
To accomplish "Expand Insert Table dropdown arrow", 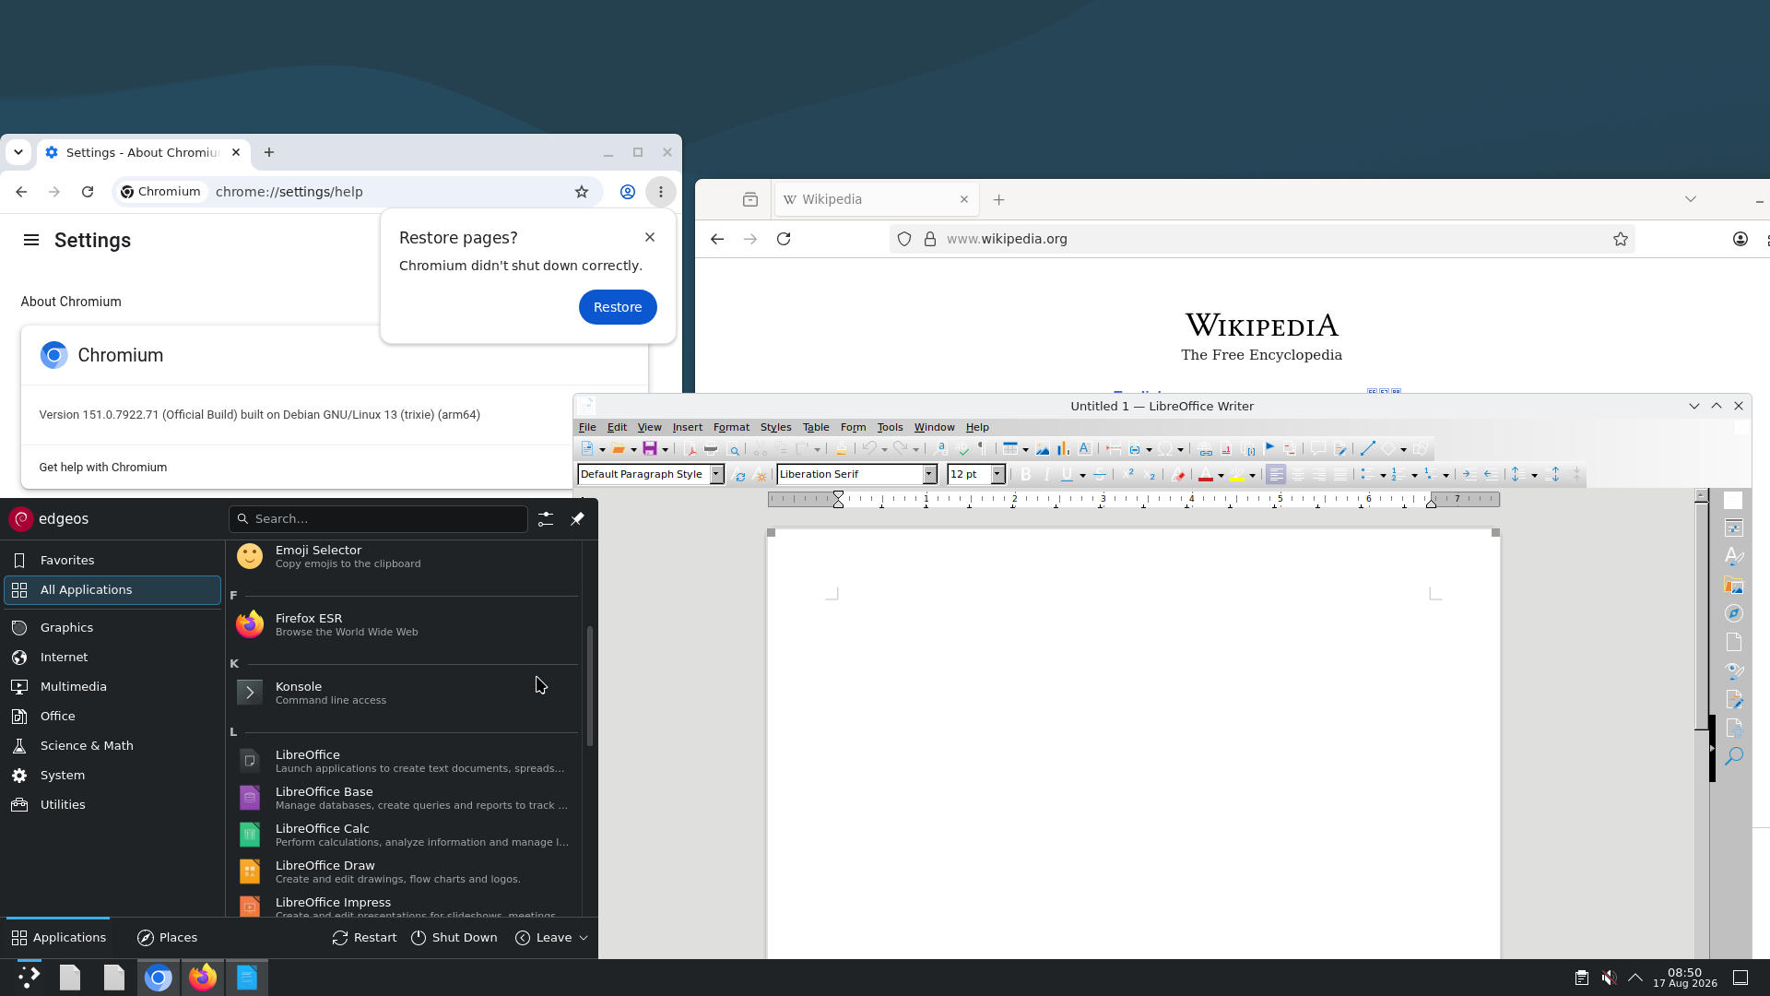I will point(1025,450).
